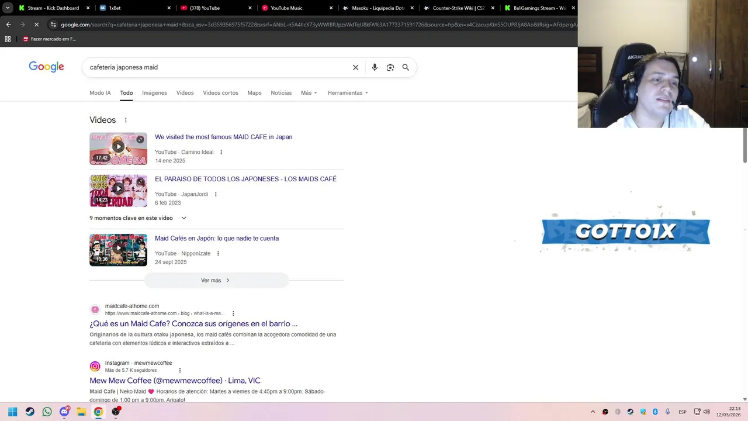This screenshot has height=421, width=748.
Task: Switch to the (378) YouTube tab
Action: tap(215, 8)
